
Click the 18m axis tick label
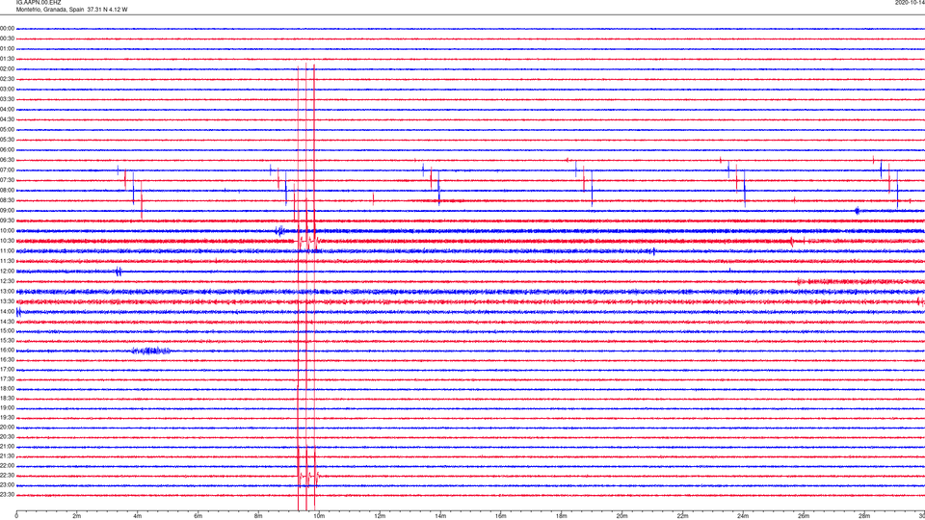pos(561,516)
